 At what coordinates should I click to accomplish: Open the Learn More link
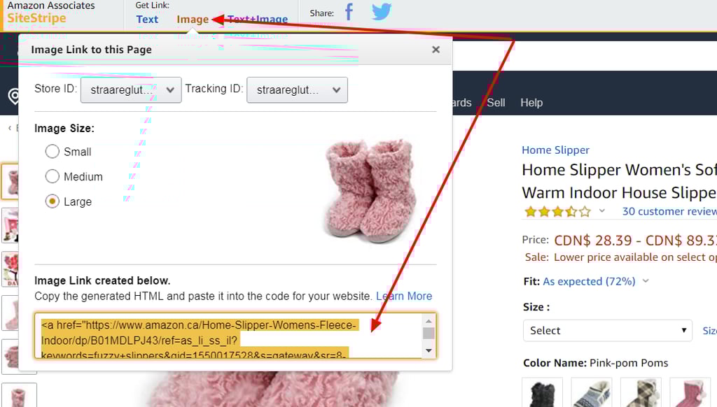pos(404,296)
